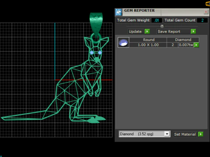Click the Diamond column header cell
The width and height of the screenshot is (210, 157).
click(x=183, y=40)
